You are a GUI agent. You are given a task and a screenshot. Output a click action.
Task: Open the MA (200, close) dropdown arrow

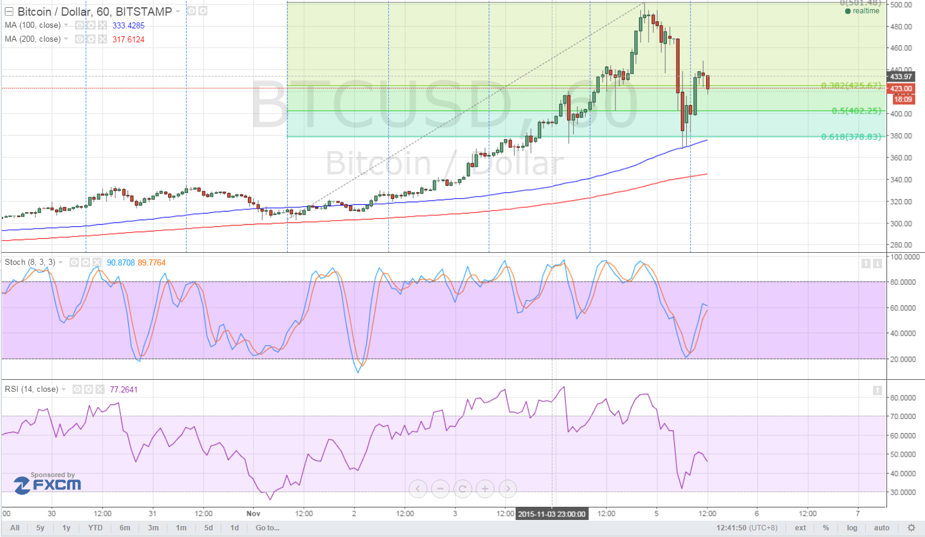(x=66, y=39)
